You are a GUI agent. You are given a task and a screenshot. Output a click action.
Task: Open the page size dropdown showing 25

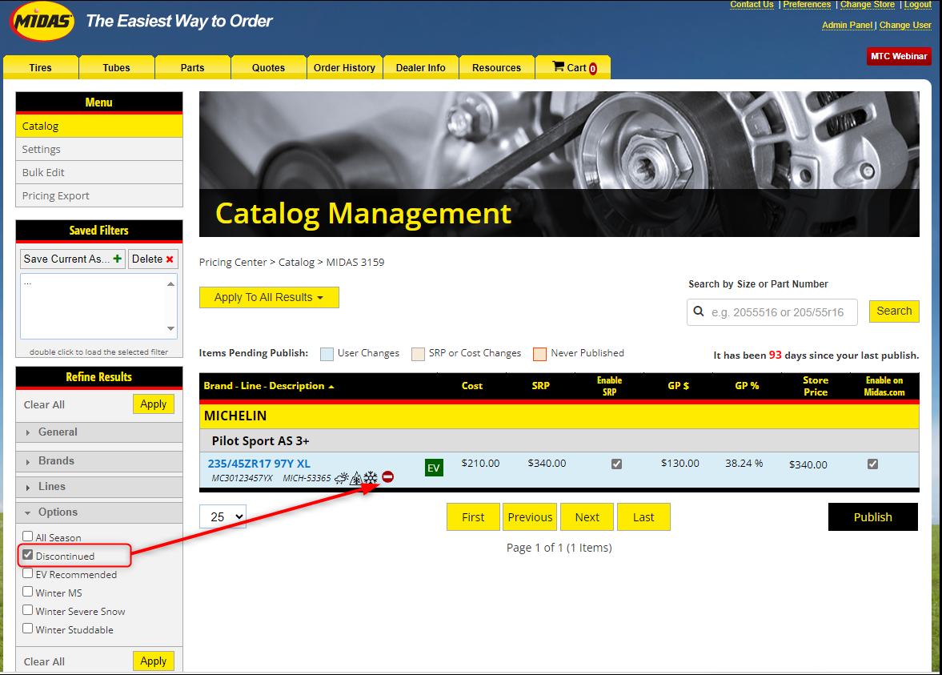222,517
